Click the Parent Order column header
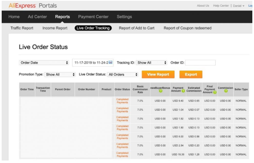This screenshot has width=254, height=163. pos(63,90)
